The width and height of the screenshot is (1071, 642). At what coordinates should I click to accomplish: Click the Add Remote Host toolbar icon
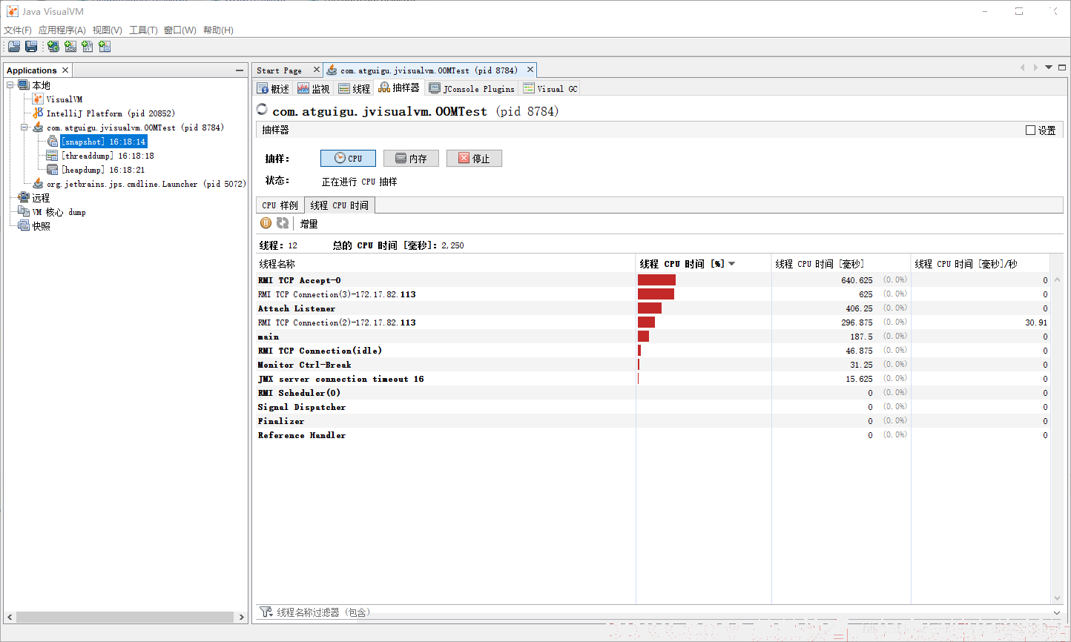pyautogui.click(x=53, y=46)
